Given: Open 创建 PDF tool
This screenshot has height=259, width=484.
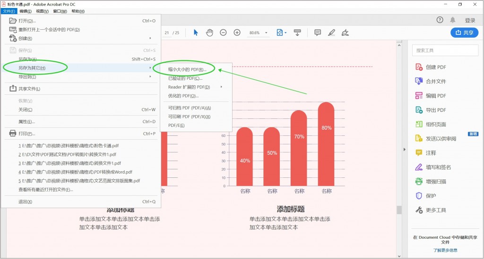Looking at the screenshot, I should click(431, 67).
